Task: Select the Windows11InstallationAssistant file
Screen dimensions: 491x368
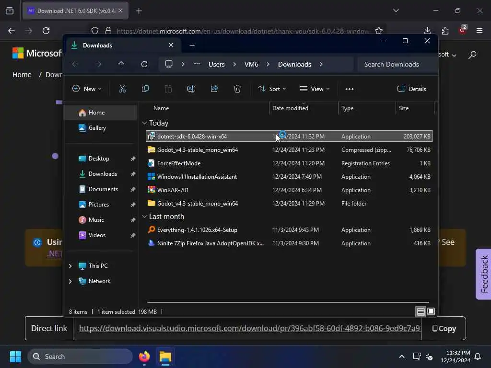Action: 289,177
